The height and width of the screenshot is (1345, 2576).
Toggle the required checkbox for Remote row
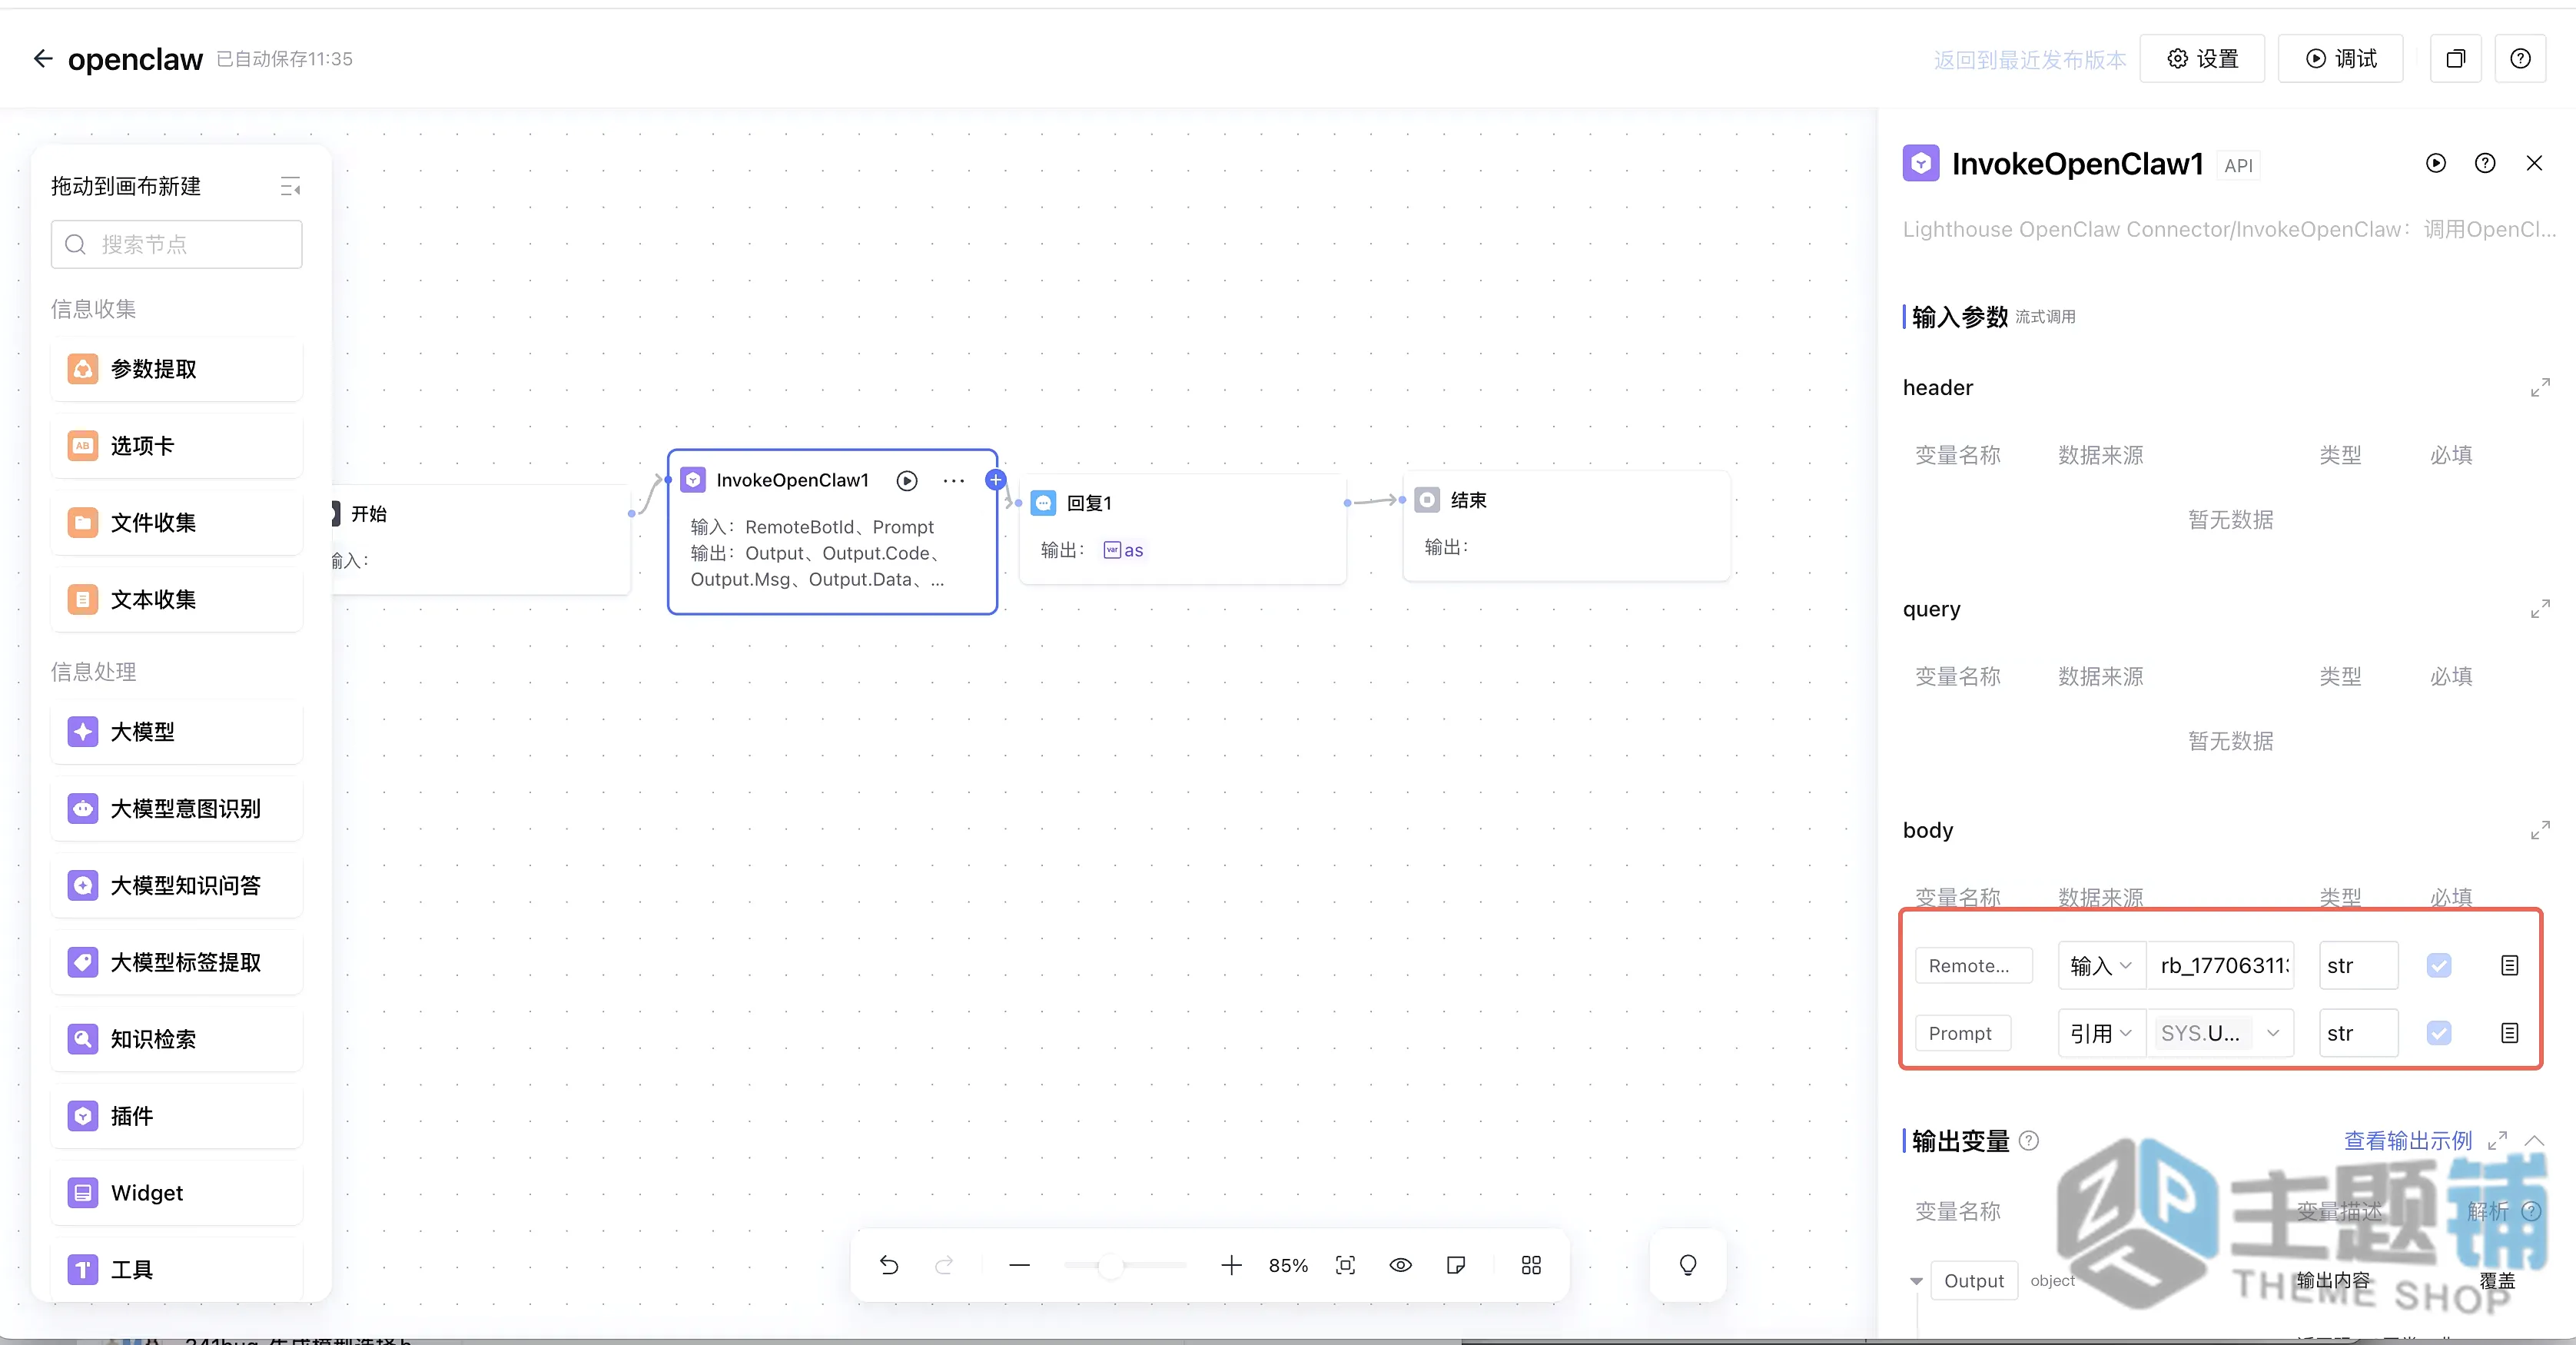click(2439, 965)
